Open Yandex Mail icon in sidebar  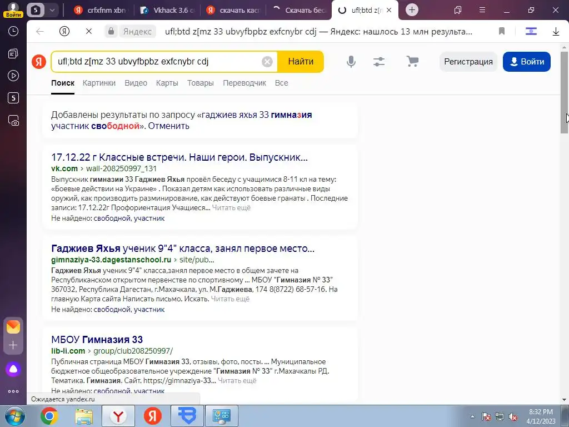(x=13, y=327)
